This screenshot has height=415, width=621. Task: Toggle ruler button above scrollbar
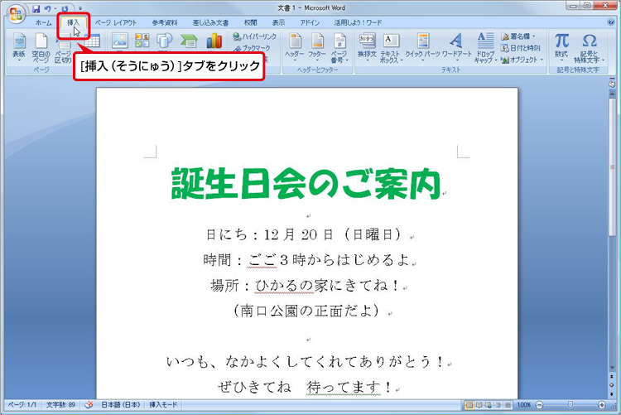coord(612,84)
